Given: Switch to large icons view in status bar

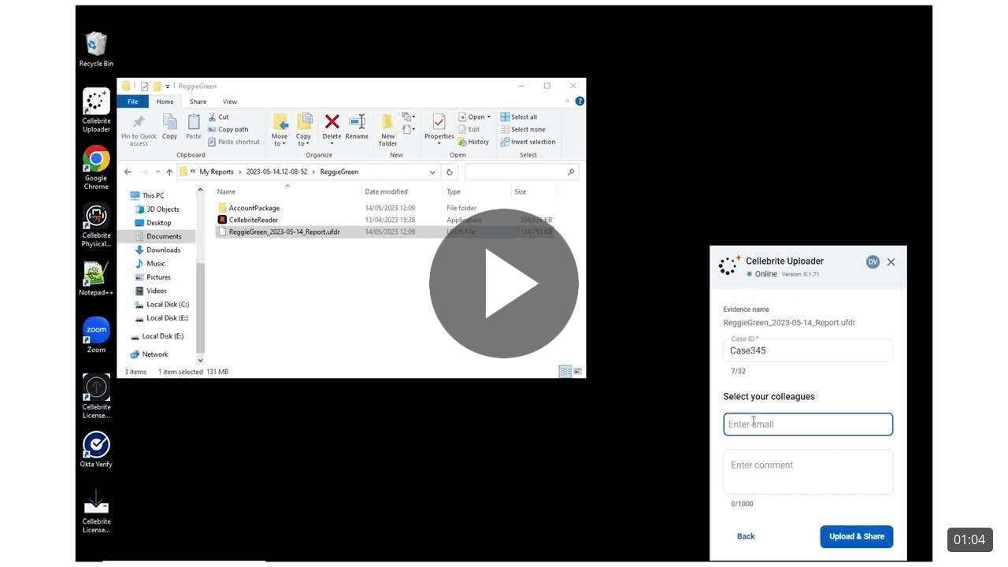Looking at the screenshot, I should point(577,372).
